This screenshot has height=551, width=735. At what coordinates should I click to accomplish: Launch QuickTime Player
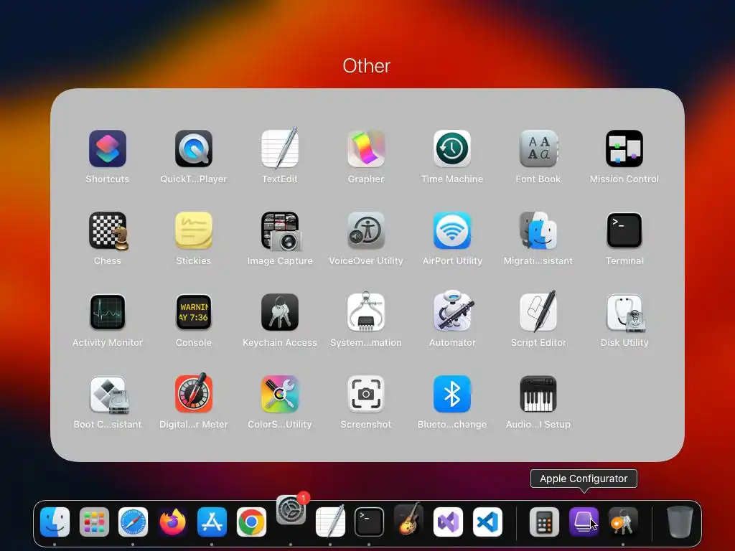pos(194,149)
